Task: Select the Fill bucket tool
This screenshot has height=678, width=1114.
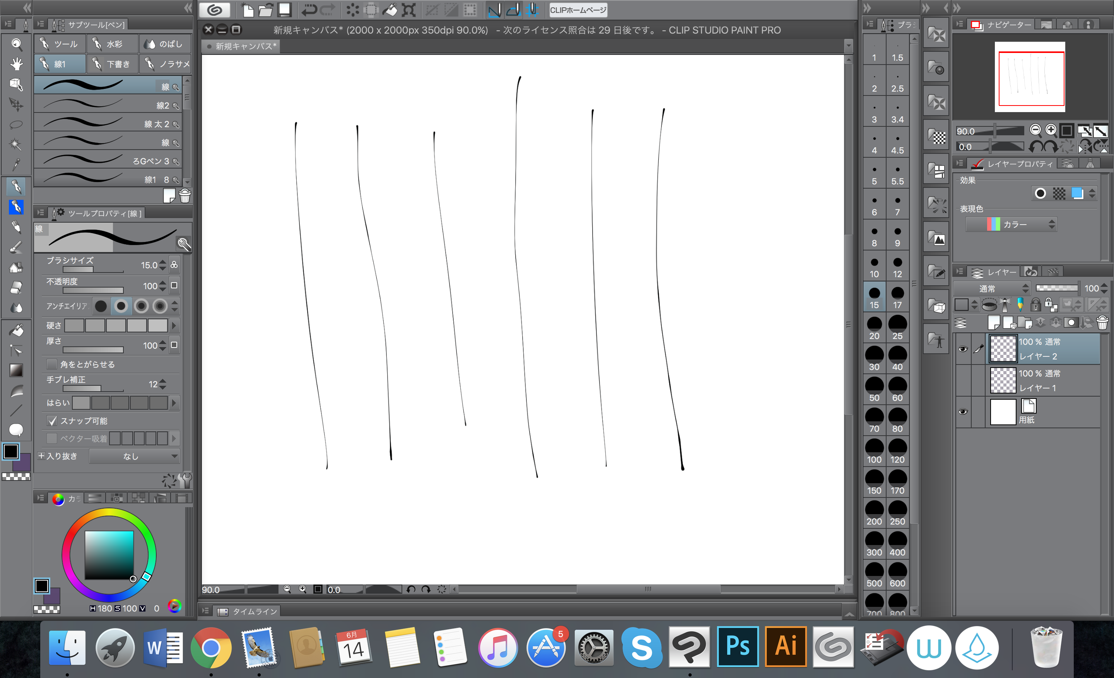Action: (x=16, y=330)
